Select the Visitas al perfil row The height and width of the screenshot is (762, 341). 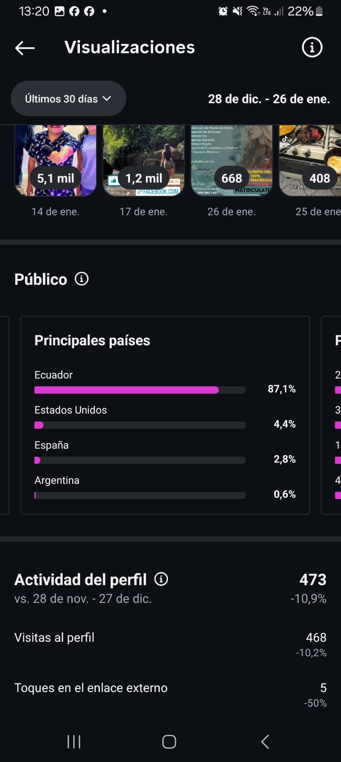coord(170,644)
